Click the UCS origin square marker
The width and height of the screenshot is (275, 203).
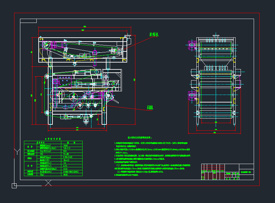click(x=14, y=186)
